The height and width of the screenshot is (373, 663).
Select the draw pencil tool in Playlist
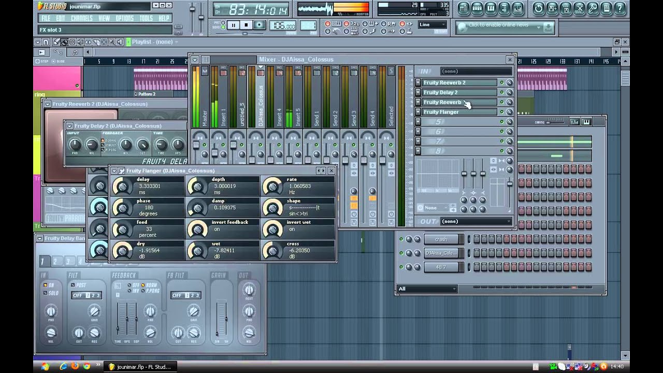point(56,42)
